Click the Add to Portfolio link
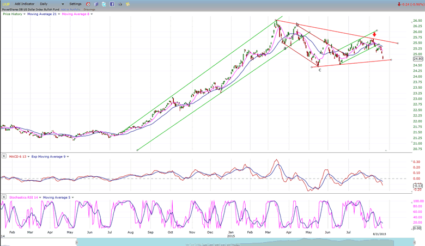 pos(71,9)
